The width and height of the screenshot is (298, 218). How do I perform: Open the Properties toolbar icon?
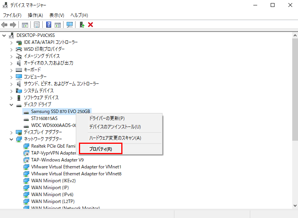click(37, 25)
